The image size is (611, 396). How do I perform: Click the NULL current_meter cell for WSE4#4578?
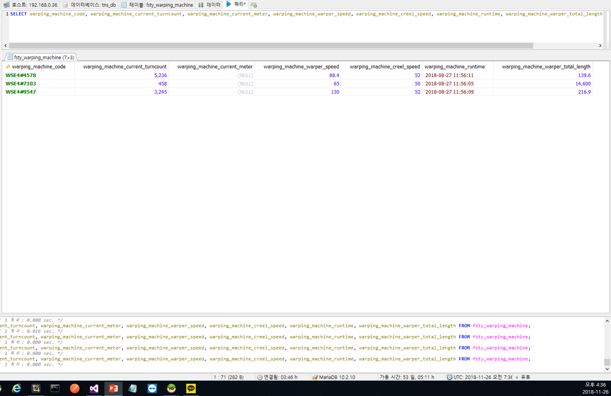(245, 75)
